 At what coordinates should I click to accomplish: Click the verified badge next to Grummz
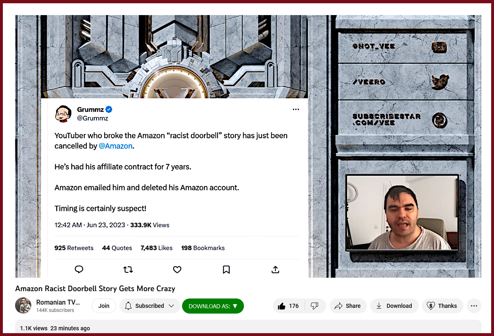coord(109,109)
